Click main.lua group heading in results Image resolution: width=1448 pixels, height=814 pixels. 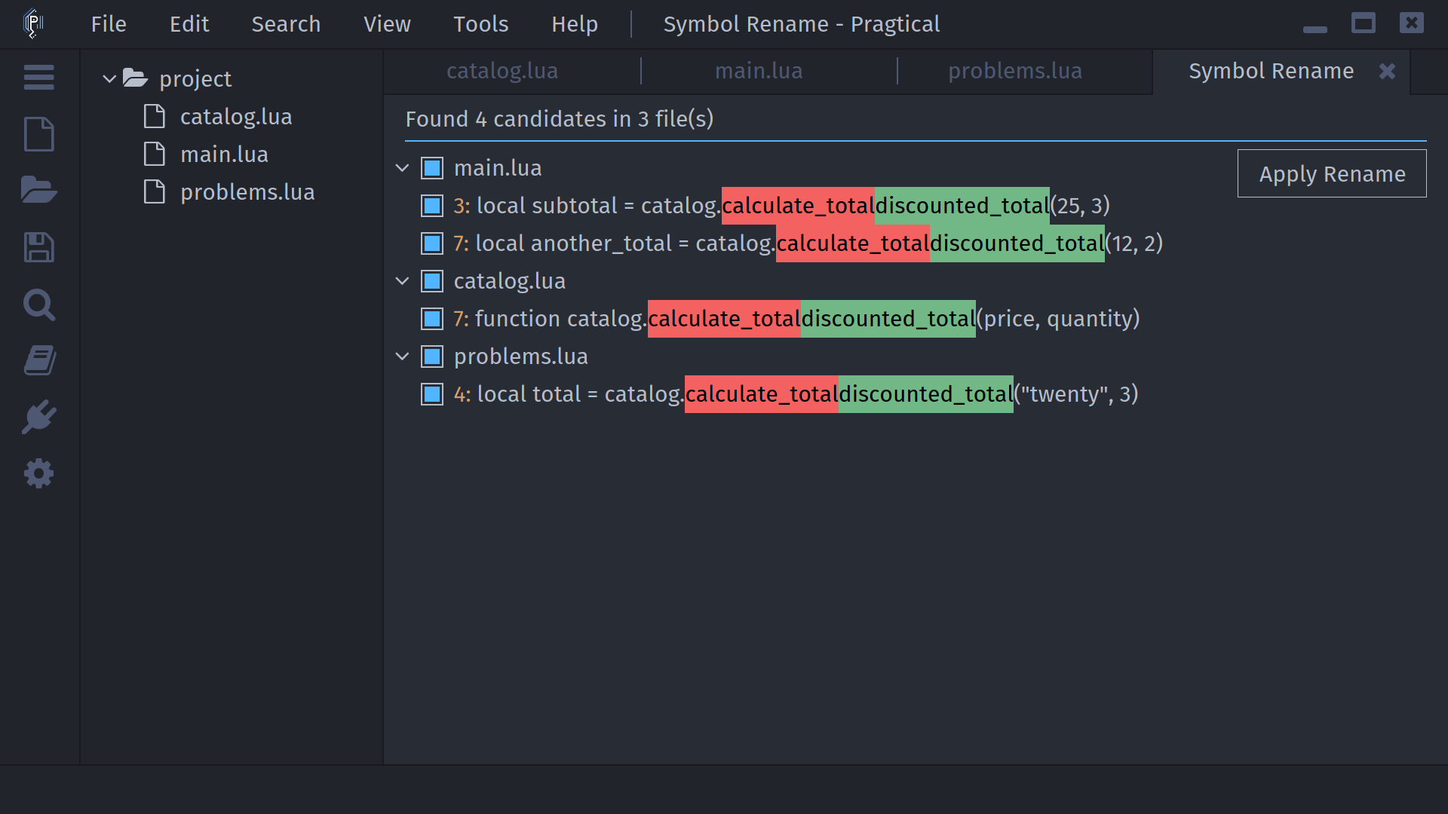coord(498,167)
